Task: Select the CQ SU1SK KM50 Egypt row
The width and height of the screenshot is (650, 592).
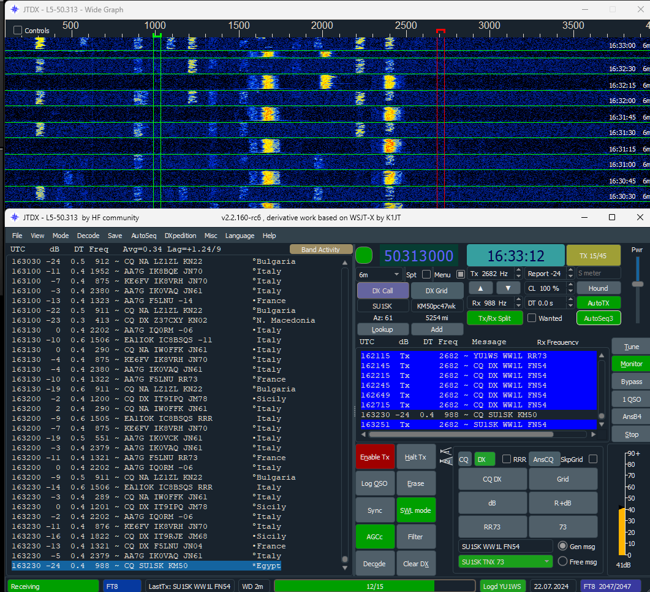Action: [x=146, y=566]
